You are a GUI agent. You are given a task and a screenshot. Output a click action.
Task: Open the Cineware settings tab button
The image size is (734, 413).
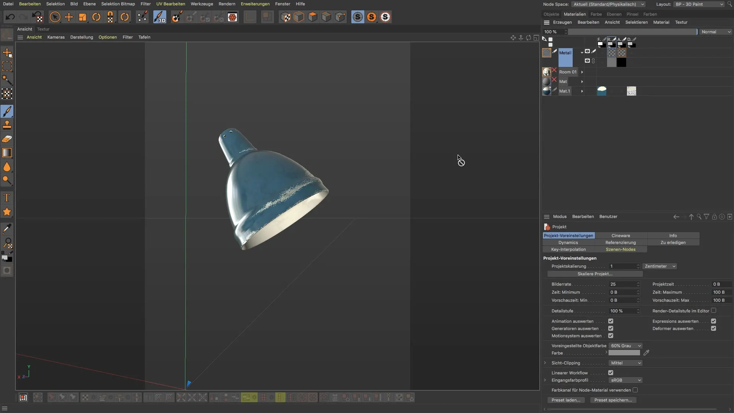[621, 236]
